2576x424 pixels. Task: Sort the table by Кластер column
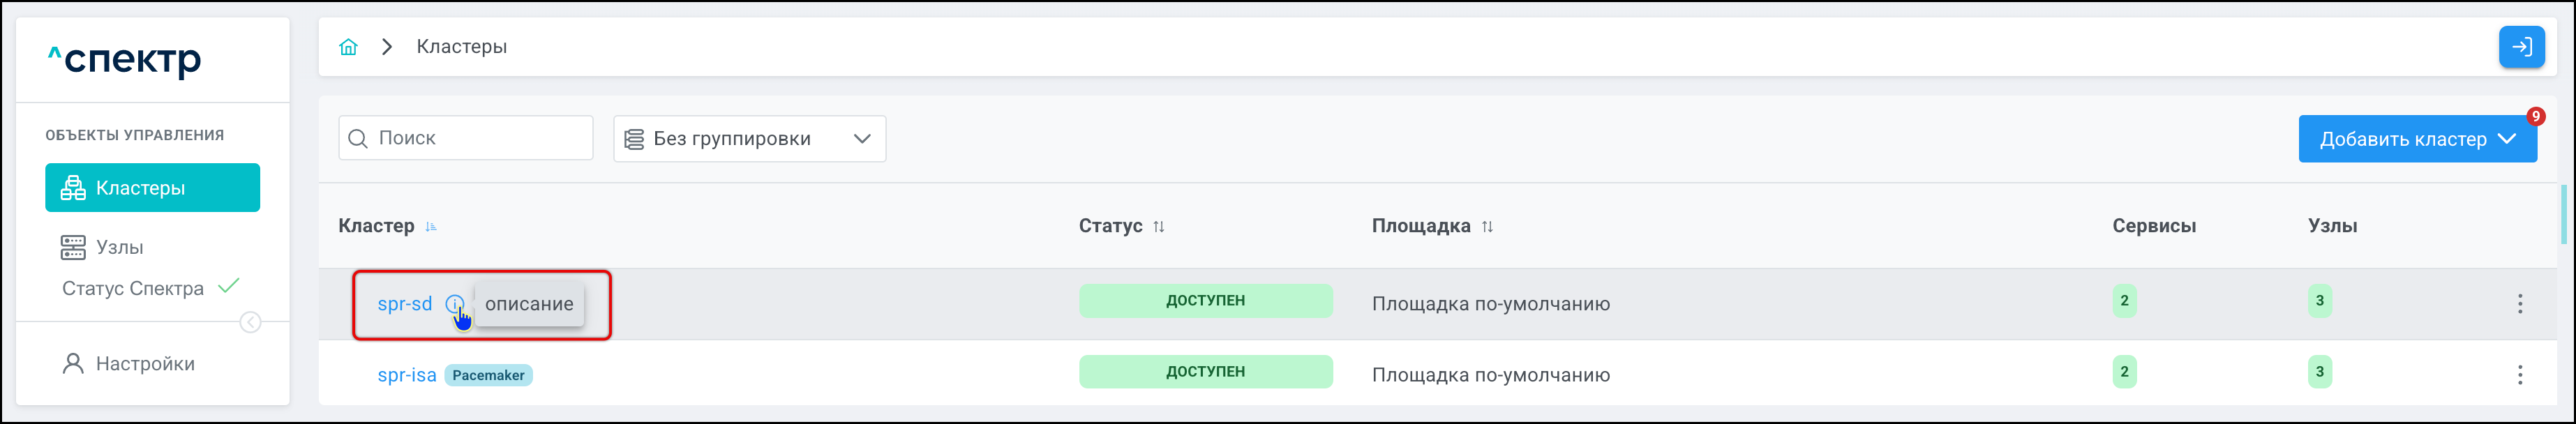click(431, 227)
